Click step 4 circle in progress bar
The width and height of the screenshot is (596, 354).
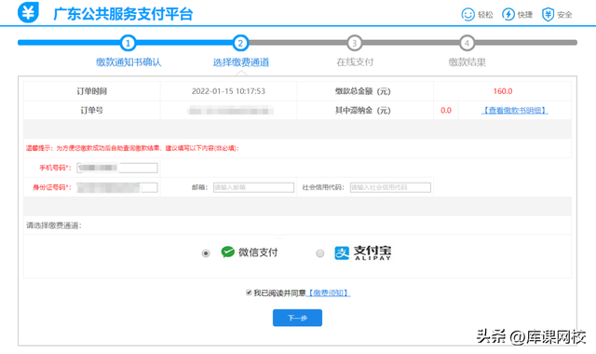pos(467,43)
